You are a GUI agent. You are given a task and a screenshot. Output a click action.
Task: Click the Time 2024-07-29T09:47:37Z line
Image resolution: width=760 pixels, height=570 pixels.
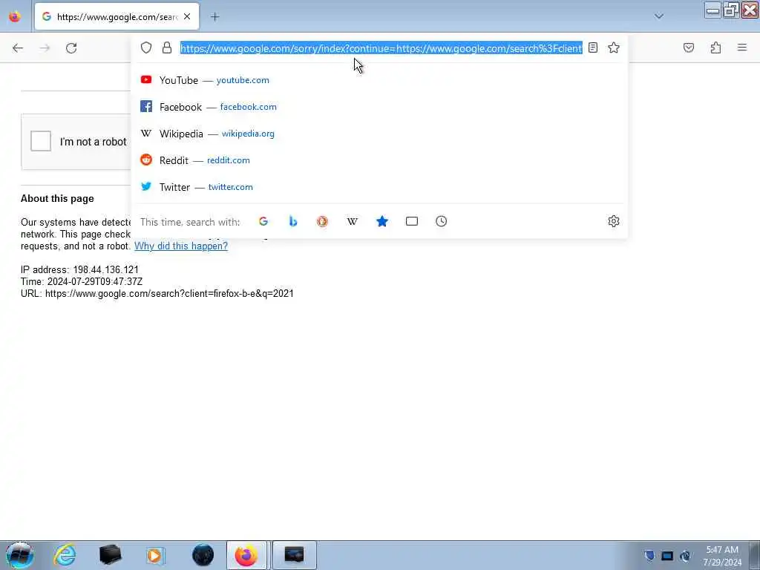pyautogui.click(x=82, y=281)
